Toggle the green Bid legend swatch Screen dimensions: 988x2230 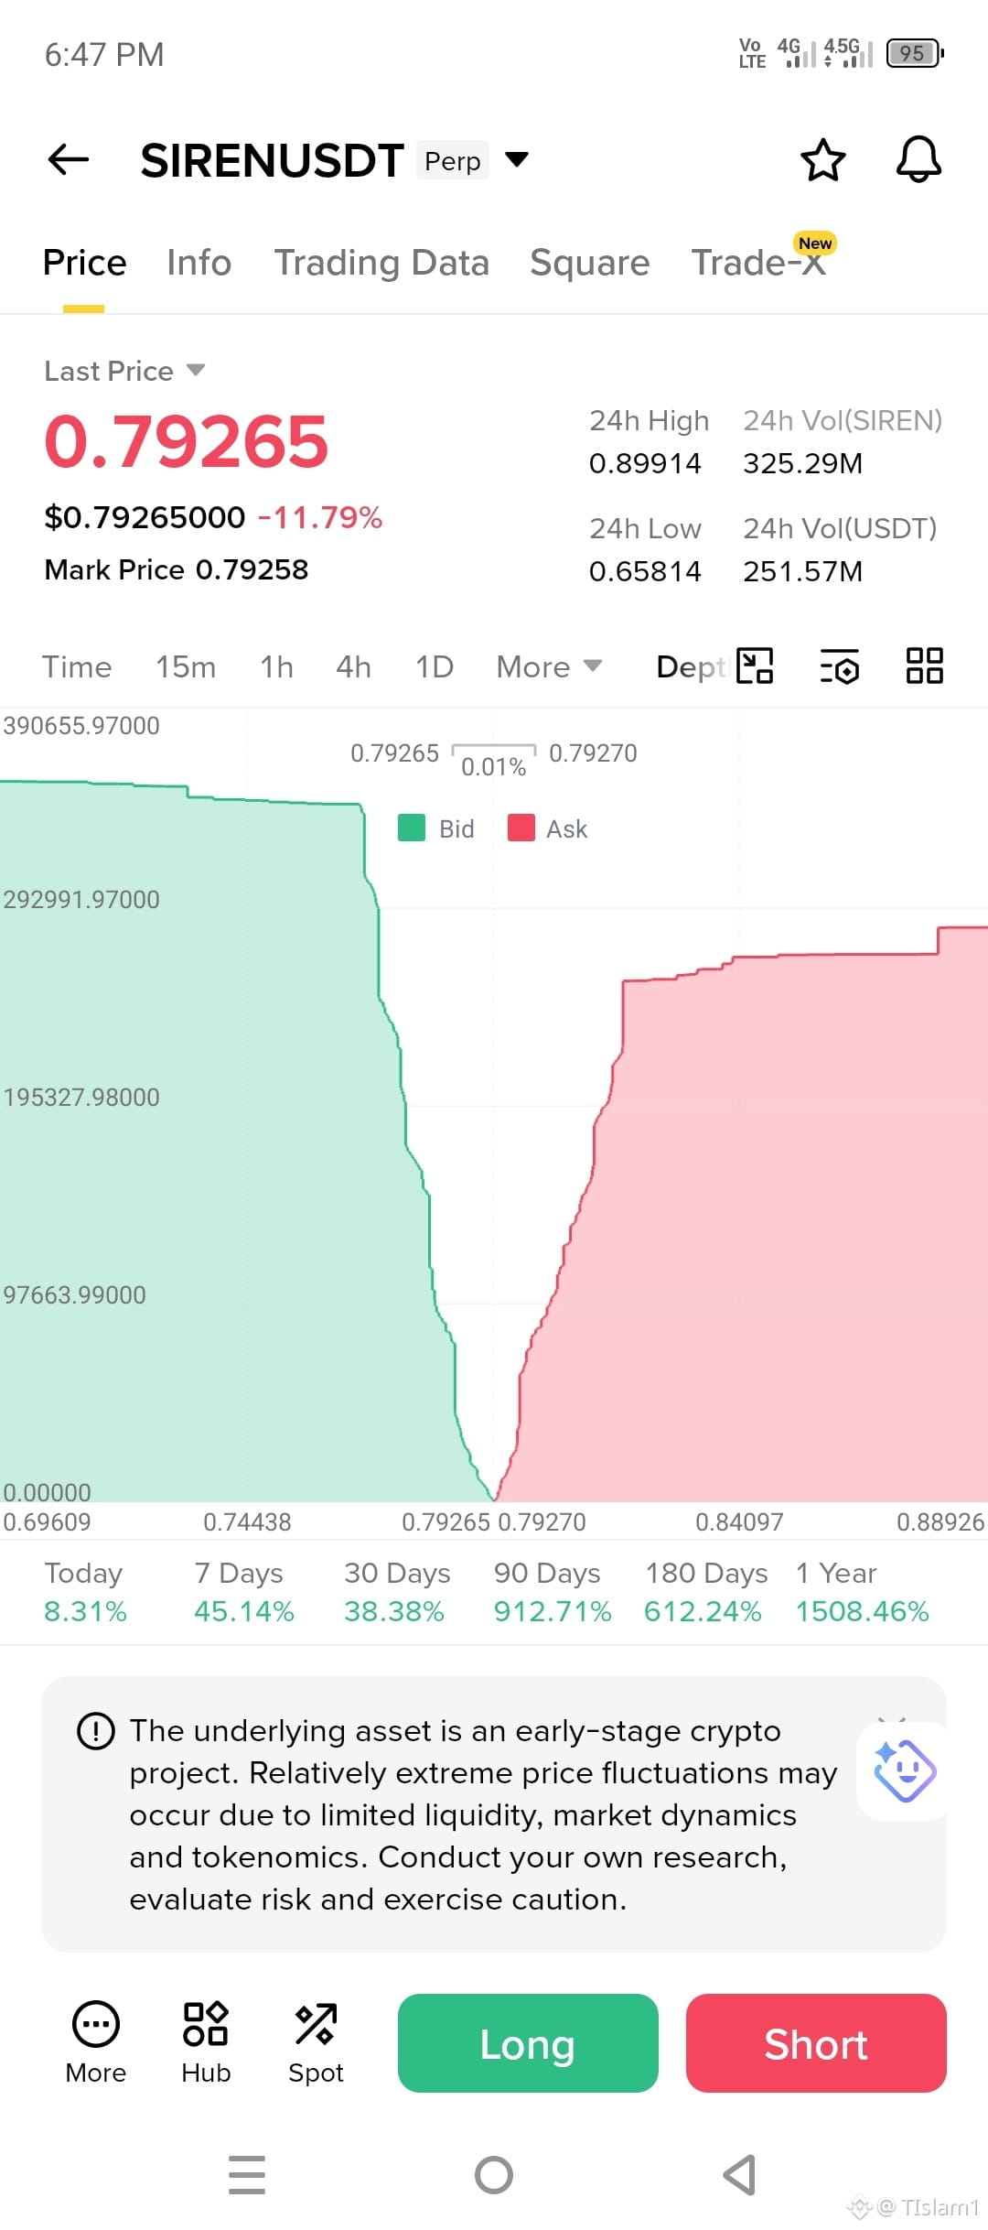412,828
